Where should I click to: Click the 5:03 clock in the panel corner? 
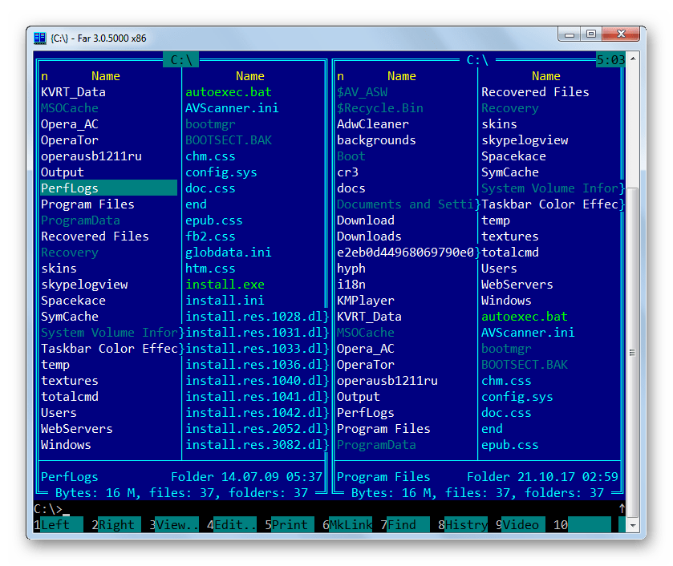point(610,59)
